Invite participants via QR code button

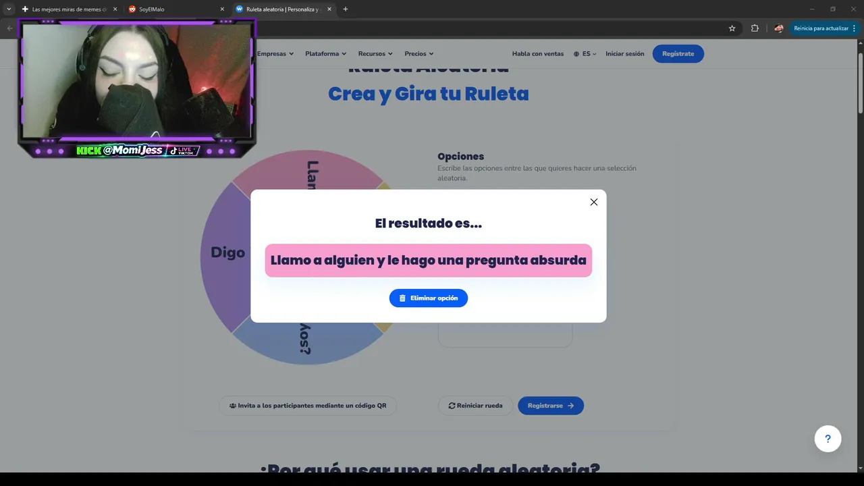click(x=308, y=406)
